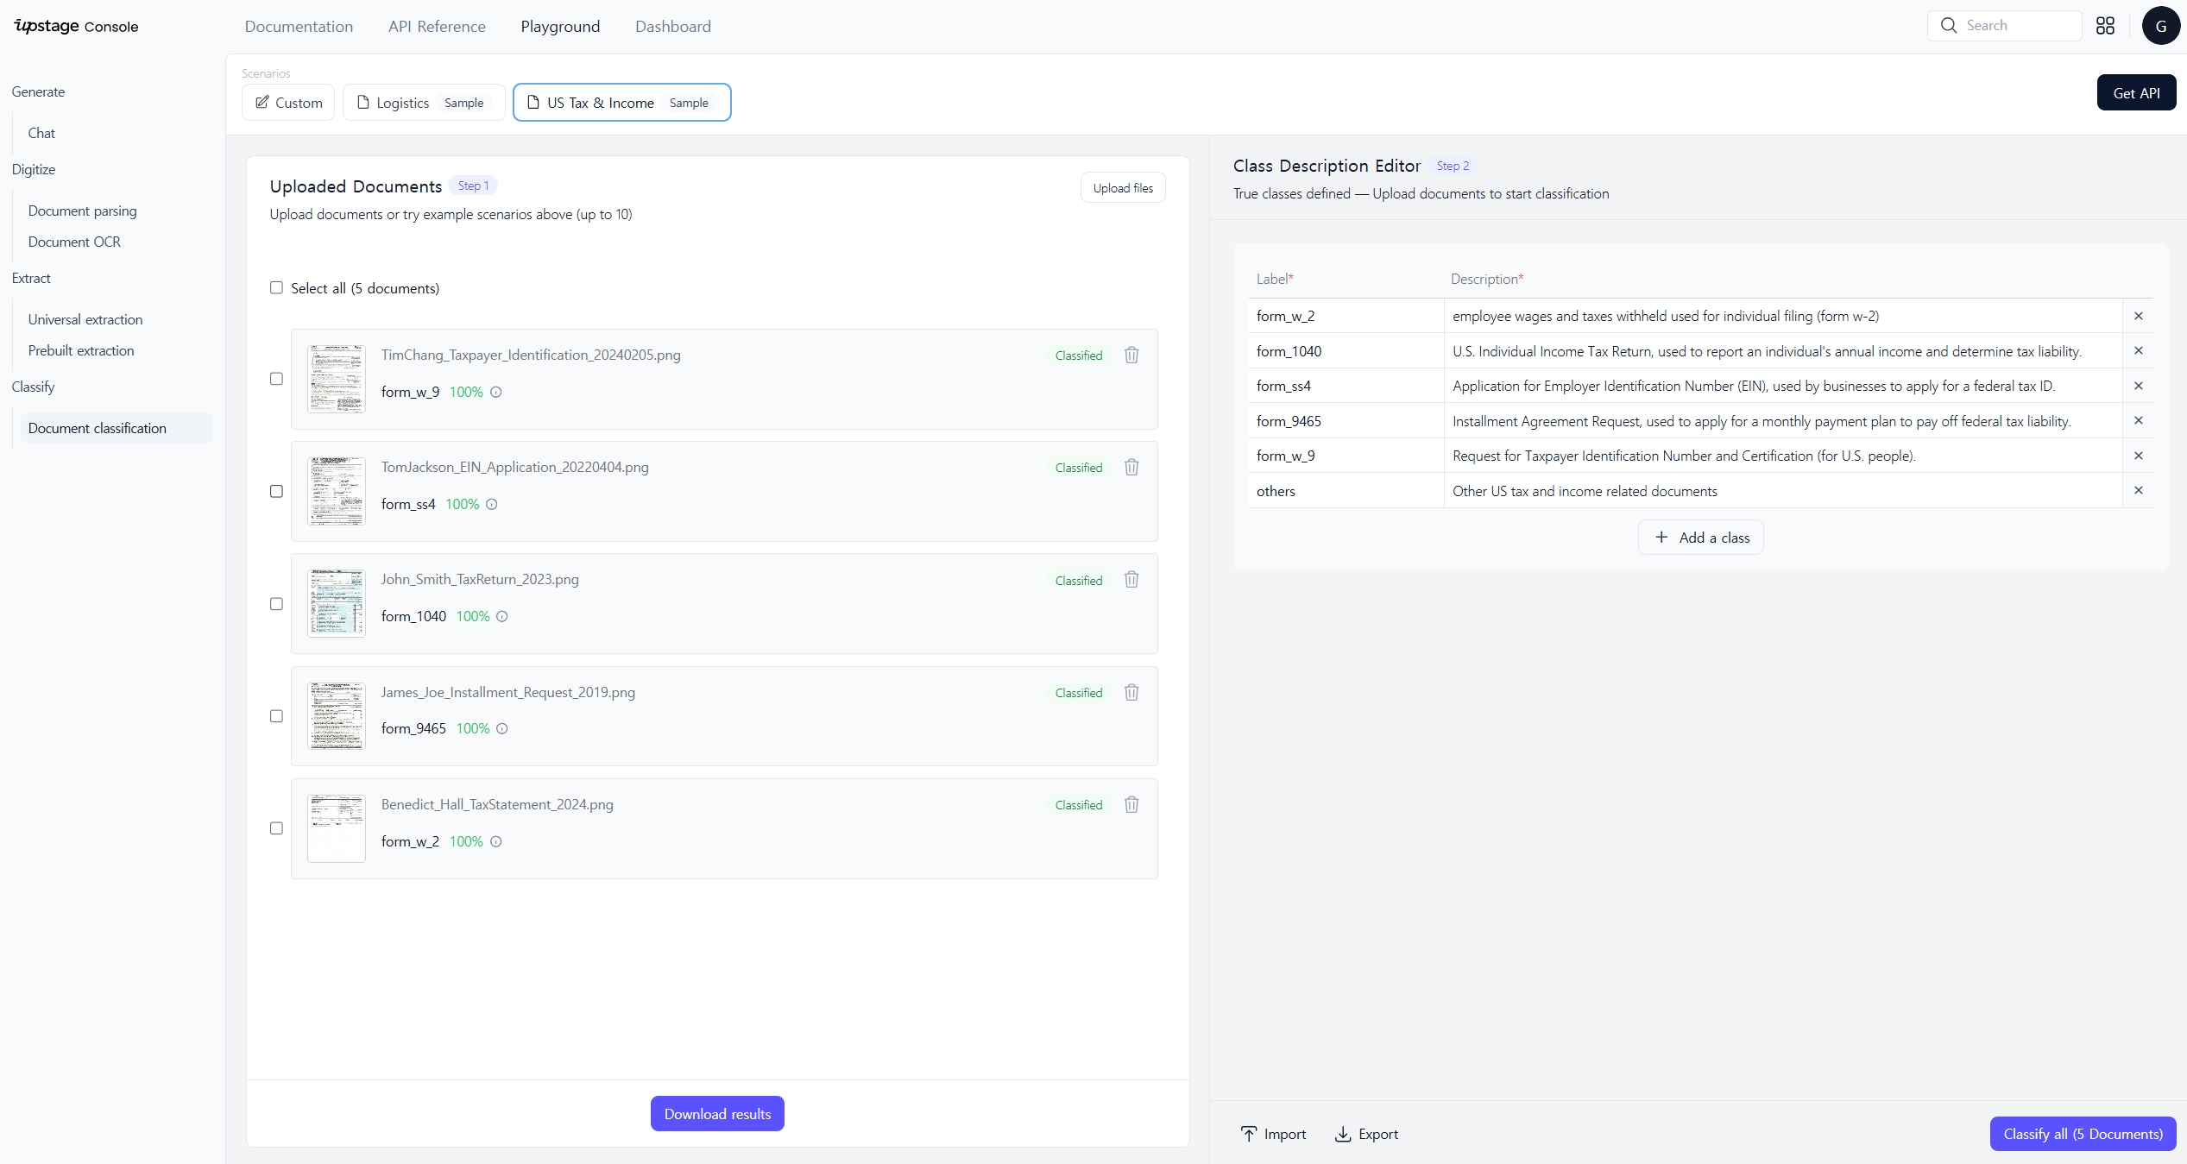Remove the form_ss4 class with X

[2138, 386]
